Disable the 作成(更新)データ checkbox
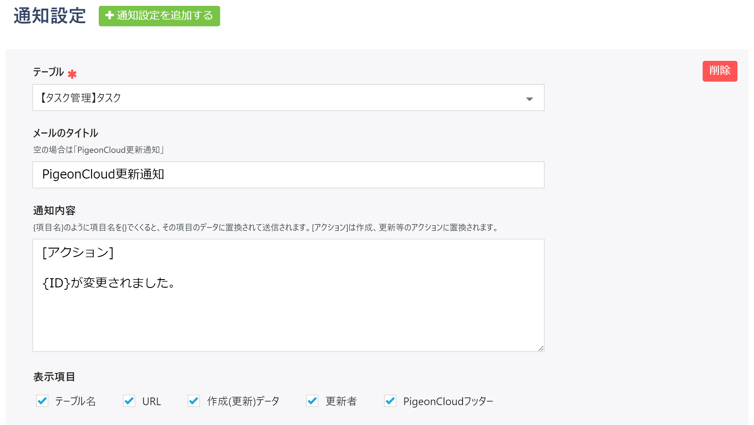This screenshot has height=425, width=754. point(193,401)
